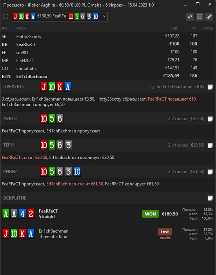Select player Erl1chBachman in BTN row
This screenshot has height=275, width=216.
pos(32,77)
